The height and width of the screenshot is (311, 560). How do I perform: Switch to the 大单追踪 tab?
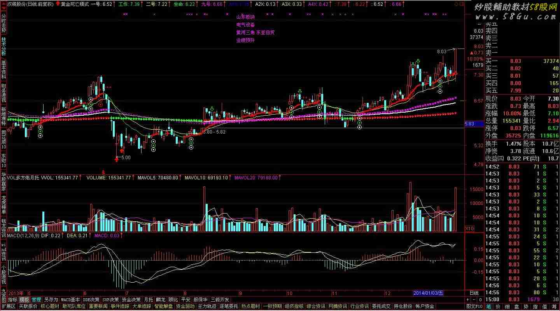142,306
